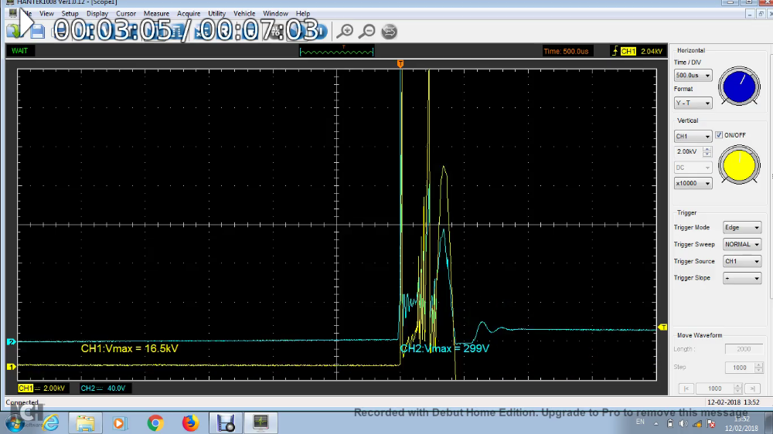Screen dimensions: 773x434
Task: Open Google Chrome from the taskbar
Action: coord(155,422)
